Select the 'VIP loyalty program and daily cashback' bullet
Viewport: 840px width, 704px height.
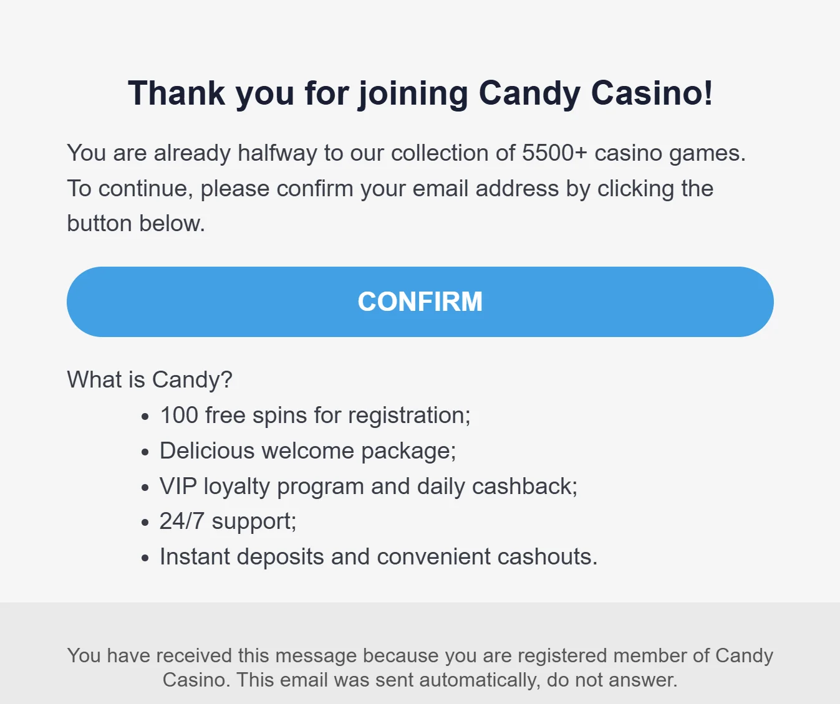tap(369, 486)
